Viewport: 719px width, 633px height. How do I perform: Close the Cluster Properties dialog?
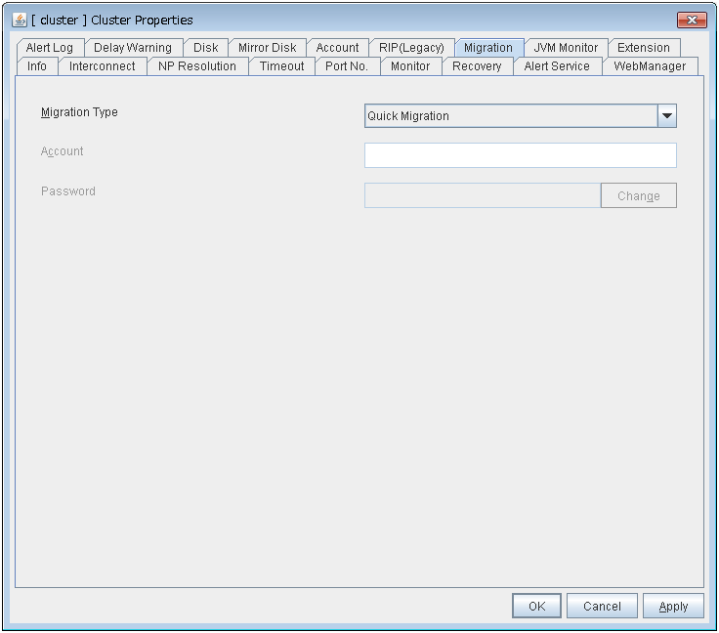point(691,20)
